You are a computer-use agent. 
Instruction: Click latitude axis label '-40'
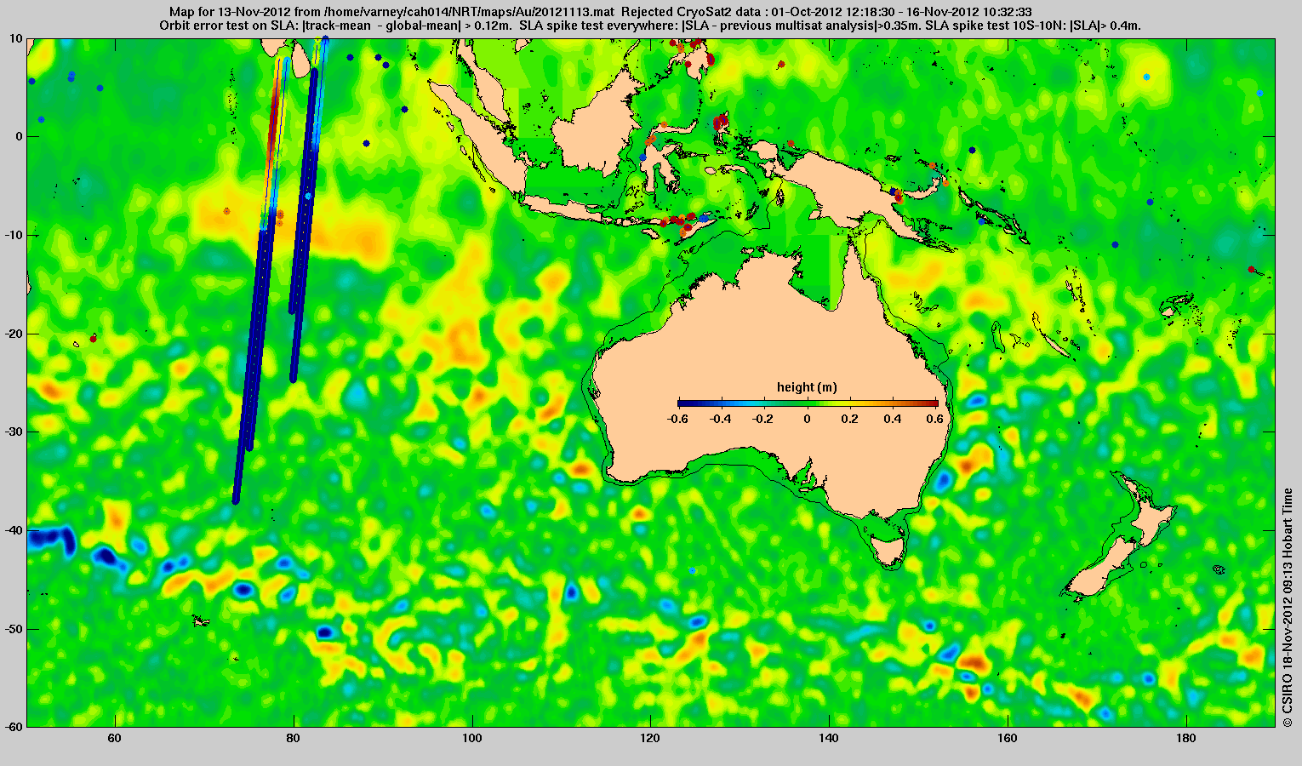point(13,530)
